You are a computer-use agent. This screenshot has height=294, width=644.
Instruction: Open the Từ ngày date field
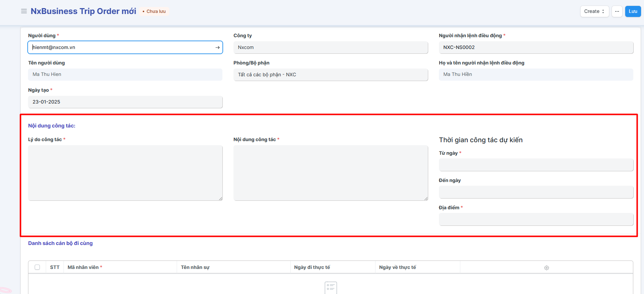tap(536, 165)
